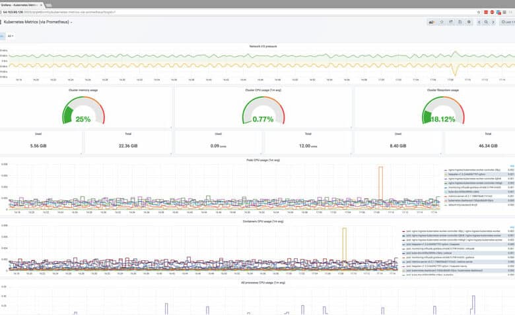Click the red adblock extension icon

click(492, 12)
